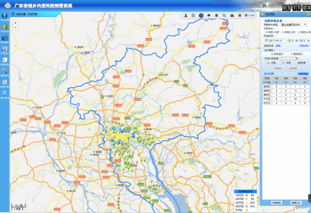Open the risk warning exclamation icon in sidebar
311x213 pixels.
5,16
